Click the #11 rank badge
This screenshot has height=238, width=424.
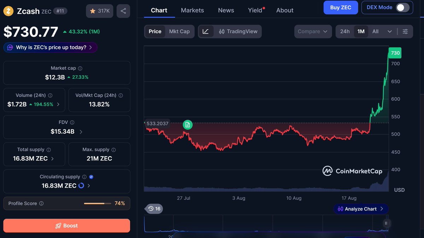pos(60,11)
